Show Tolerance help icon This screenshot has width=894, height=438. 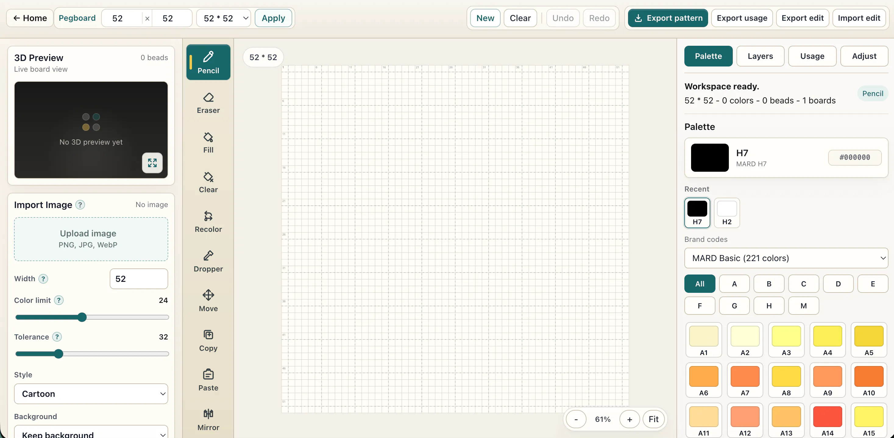coord(57,336)
